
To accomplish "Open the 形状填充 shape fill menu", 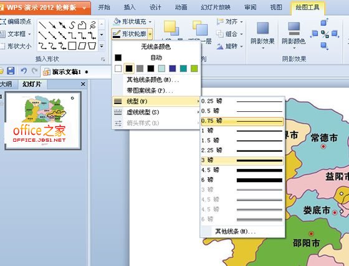I will tap(132, 22).
